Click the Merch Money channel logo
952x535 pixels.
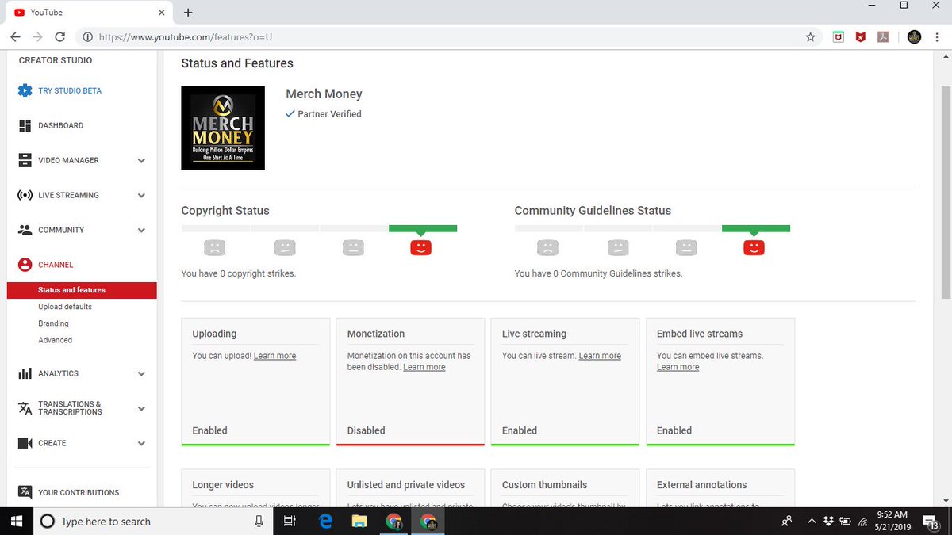tap(223, 128)
